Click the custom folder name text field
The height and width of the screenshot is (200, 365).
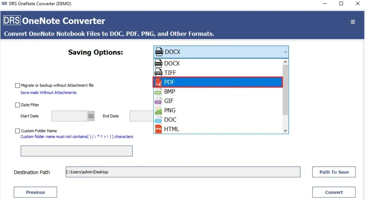77,151
